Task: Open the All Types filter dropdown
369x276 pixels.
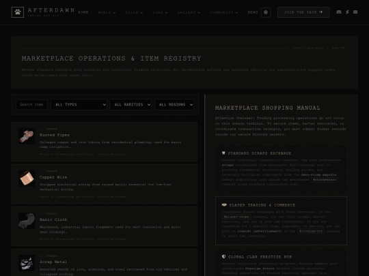Action: pos(79,105)
